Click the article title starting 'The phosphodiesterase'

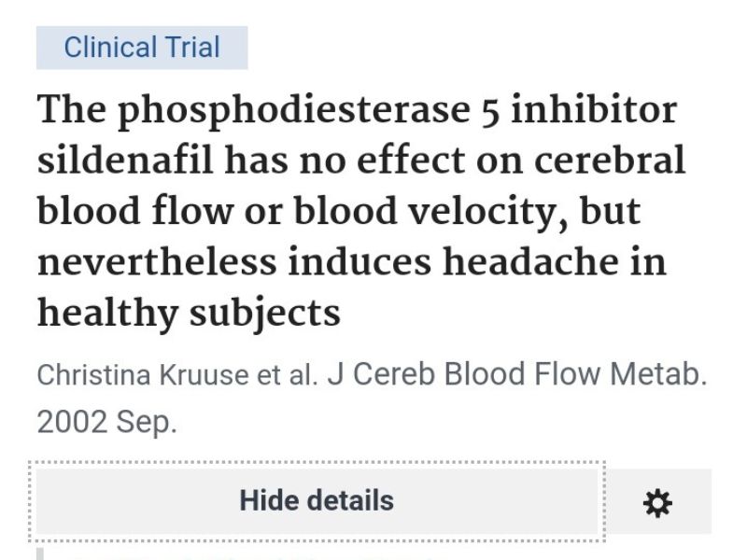point(361,211)
